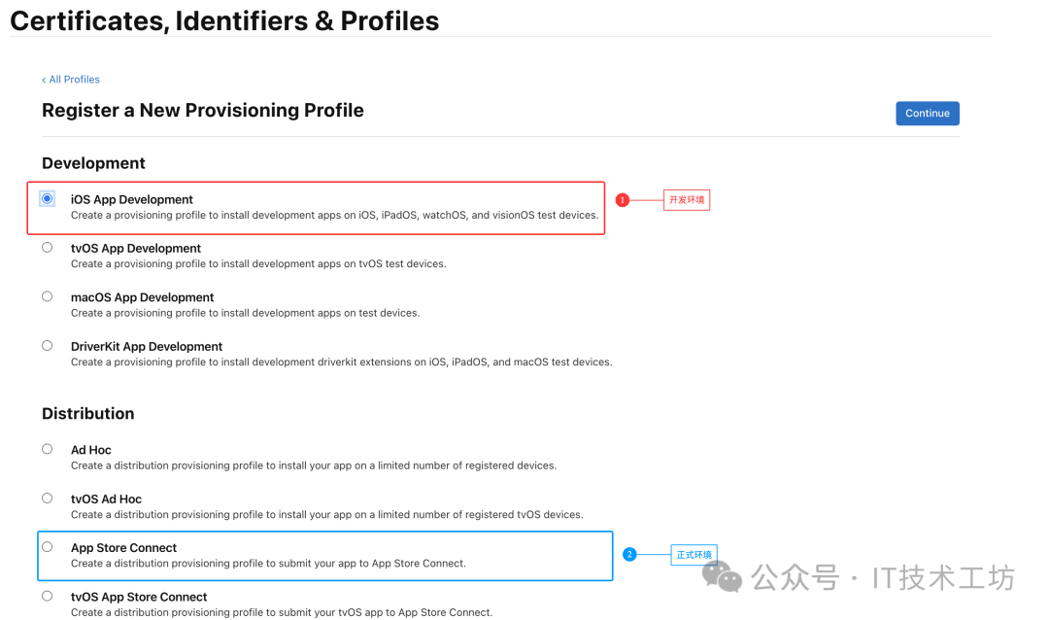Choose the tvOS App Development radio option

pos(47,247)
